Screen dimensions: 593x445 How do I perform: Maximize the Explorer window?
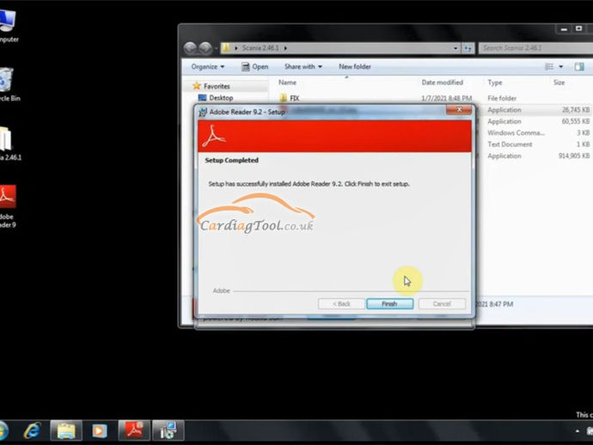point(578,29)
